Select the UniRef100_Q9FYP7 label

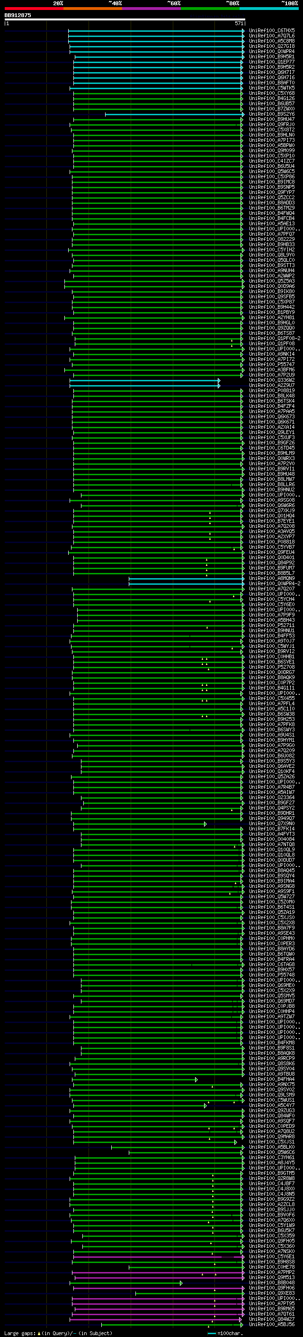272,193
